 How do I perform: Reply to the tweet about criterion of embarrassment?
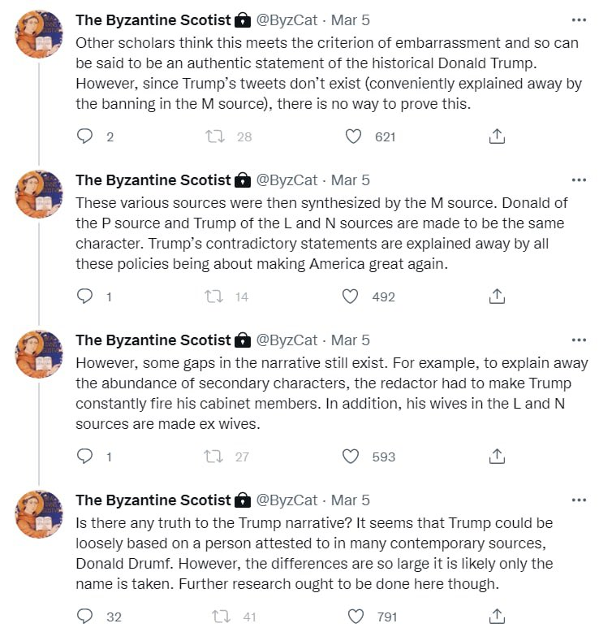(x=84, y=136)
